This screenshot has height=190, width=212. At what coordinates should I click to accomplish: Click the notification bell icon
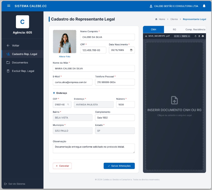pyautogui.click(x=204, y=6)
